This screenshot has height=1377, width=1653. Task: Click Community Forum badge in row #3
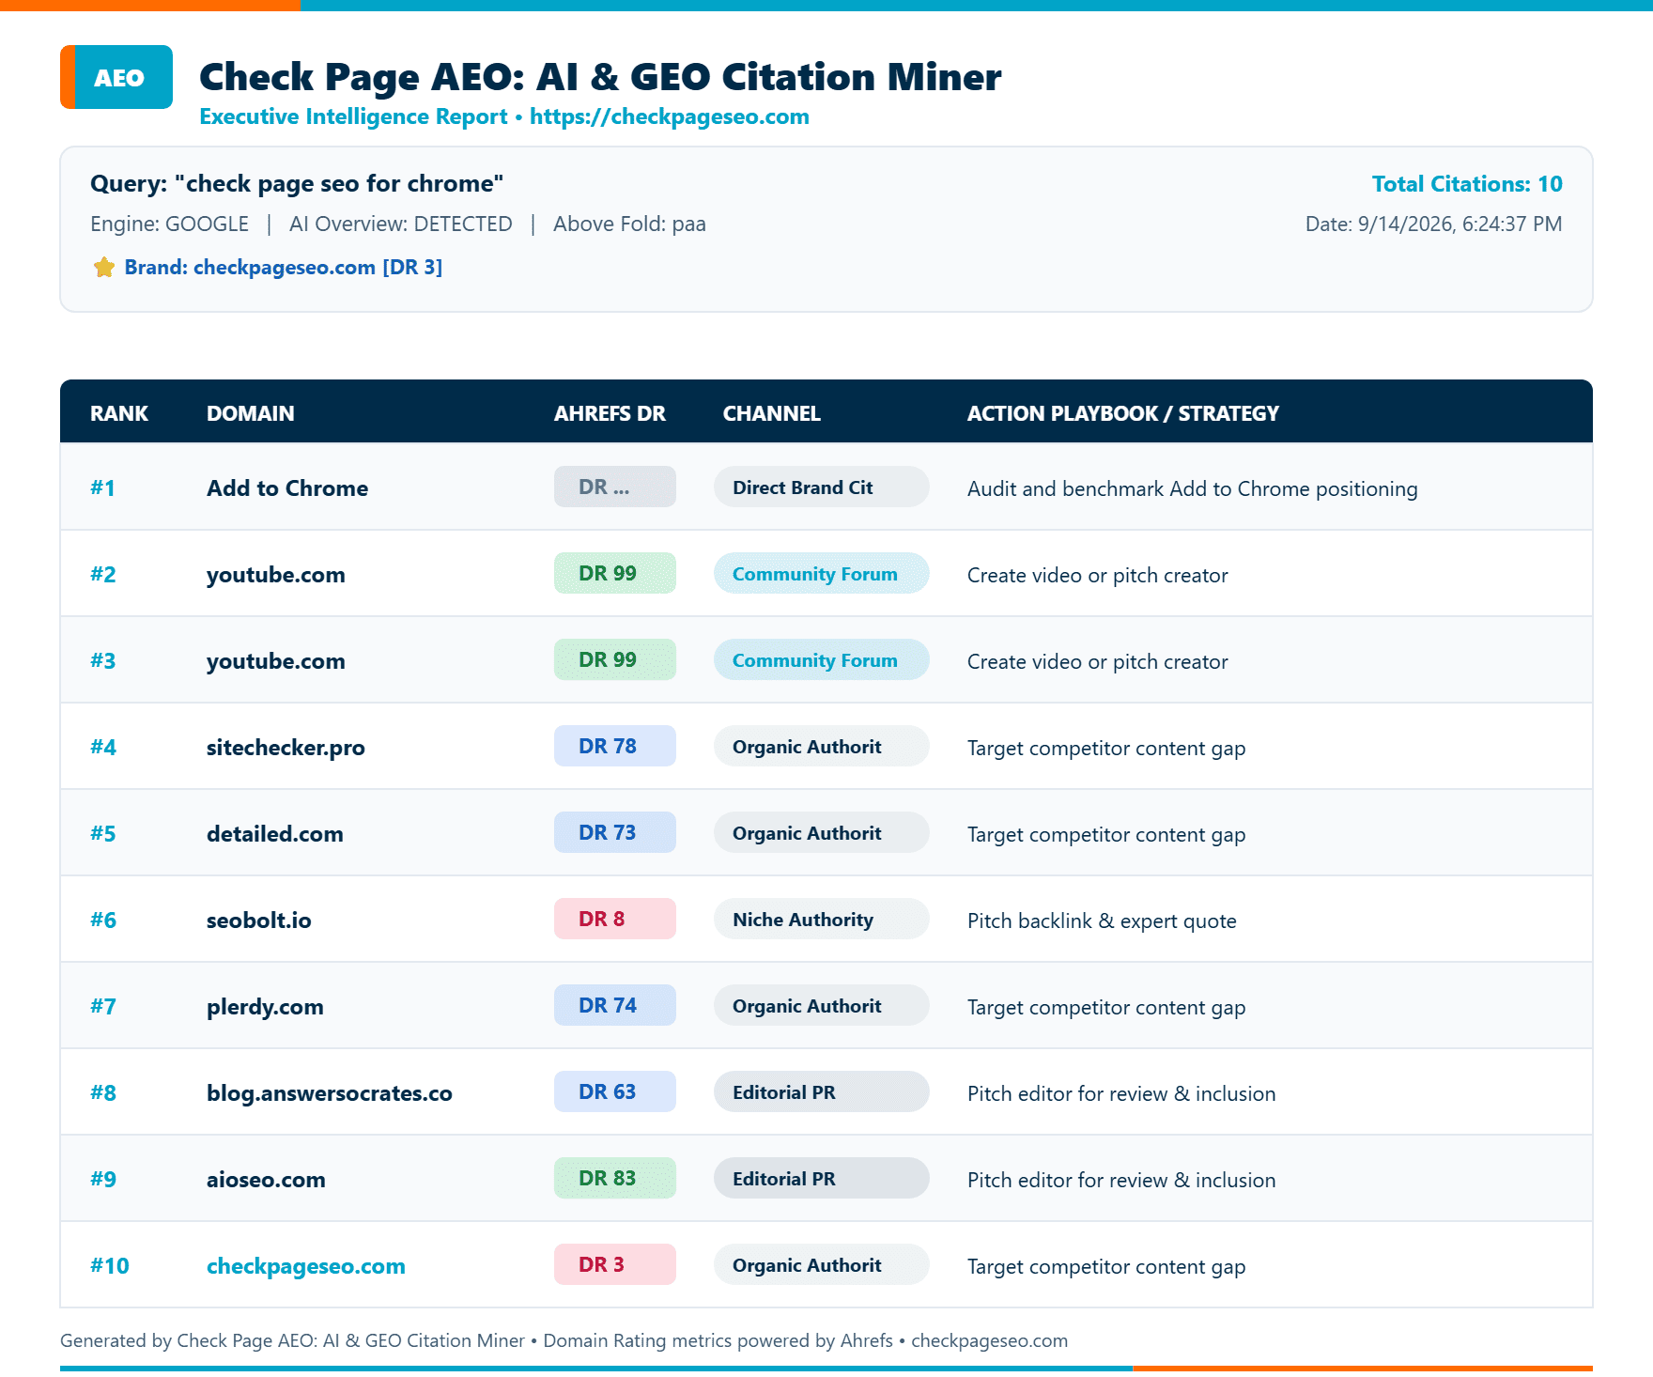tap(821, 659)
